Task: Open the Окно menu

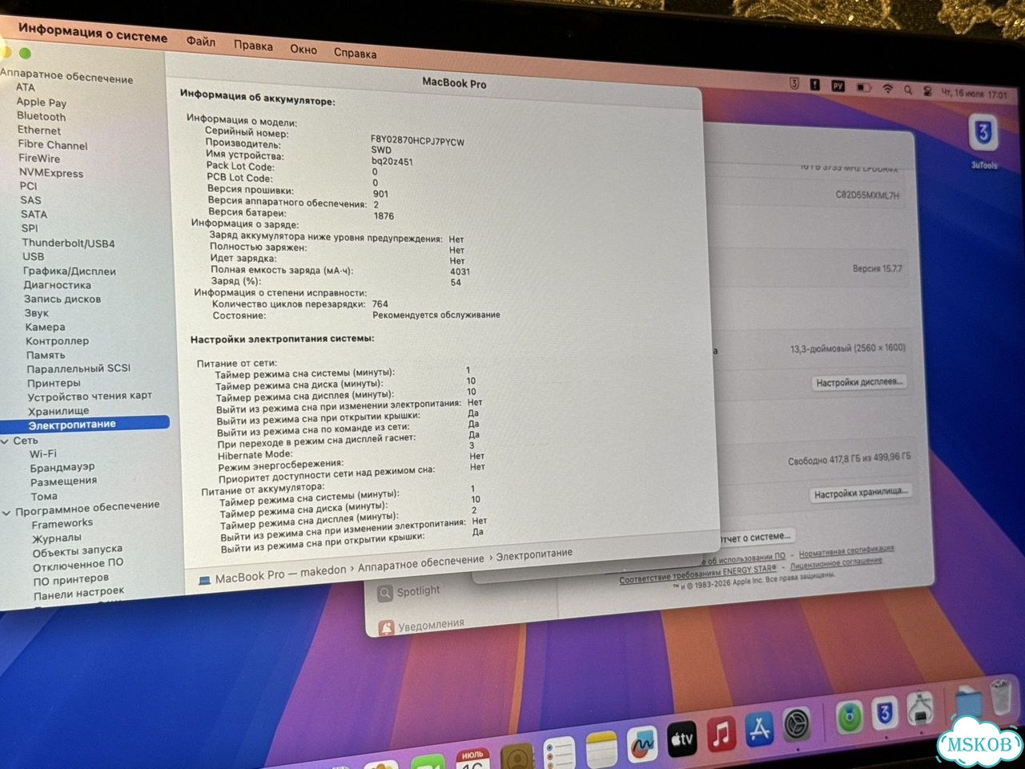Action: (303, 50)
